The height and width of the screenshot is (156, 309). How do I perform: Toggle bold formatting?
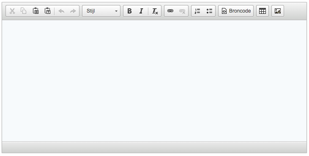[x=129, y=11]
